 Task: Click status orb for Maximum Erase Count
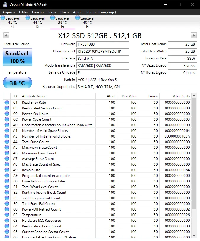point(7,147)
